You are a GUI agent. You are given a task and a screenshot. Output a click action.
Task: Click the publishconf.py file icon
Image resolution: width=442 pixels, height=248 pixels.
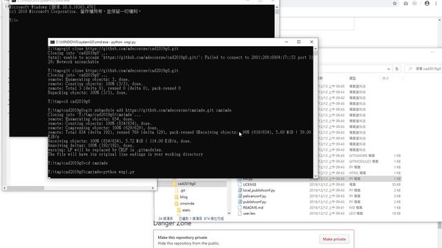[240, 202]
